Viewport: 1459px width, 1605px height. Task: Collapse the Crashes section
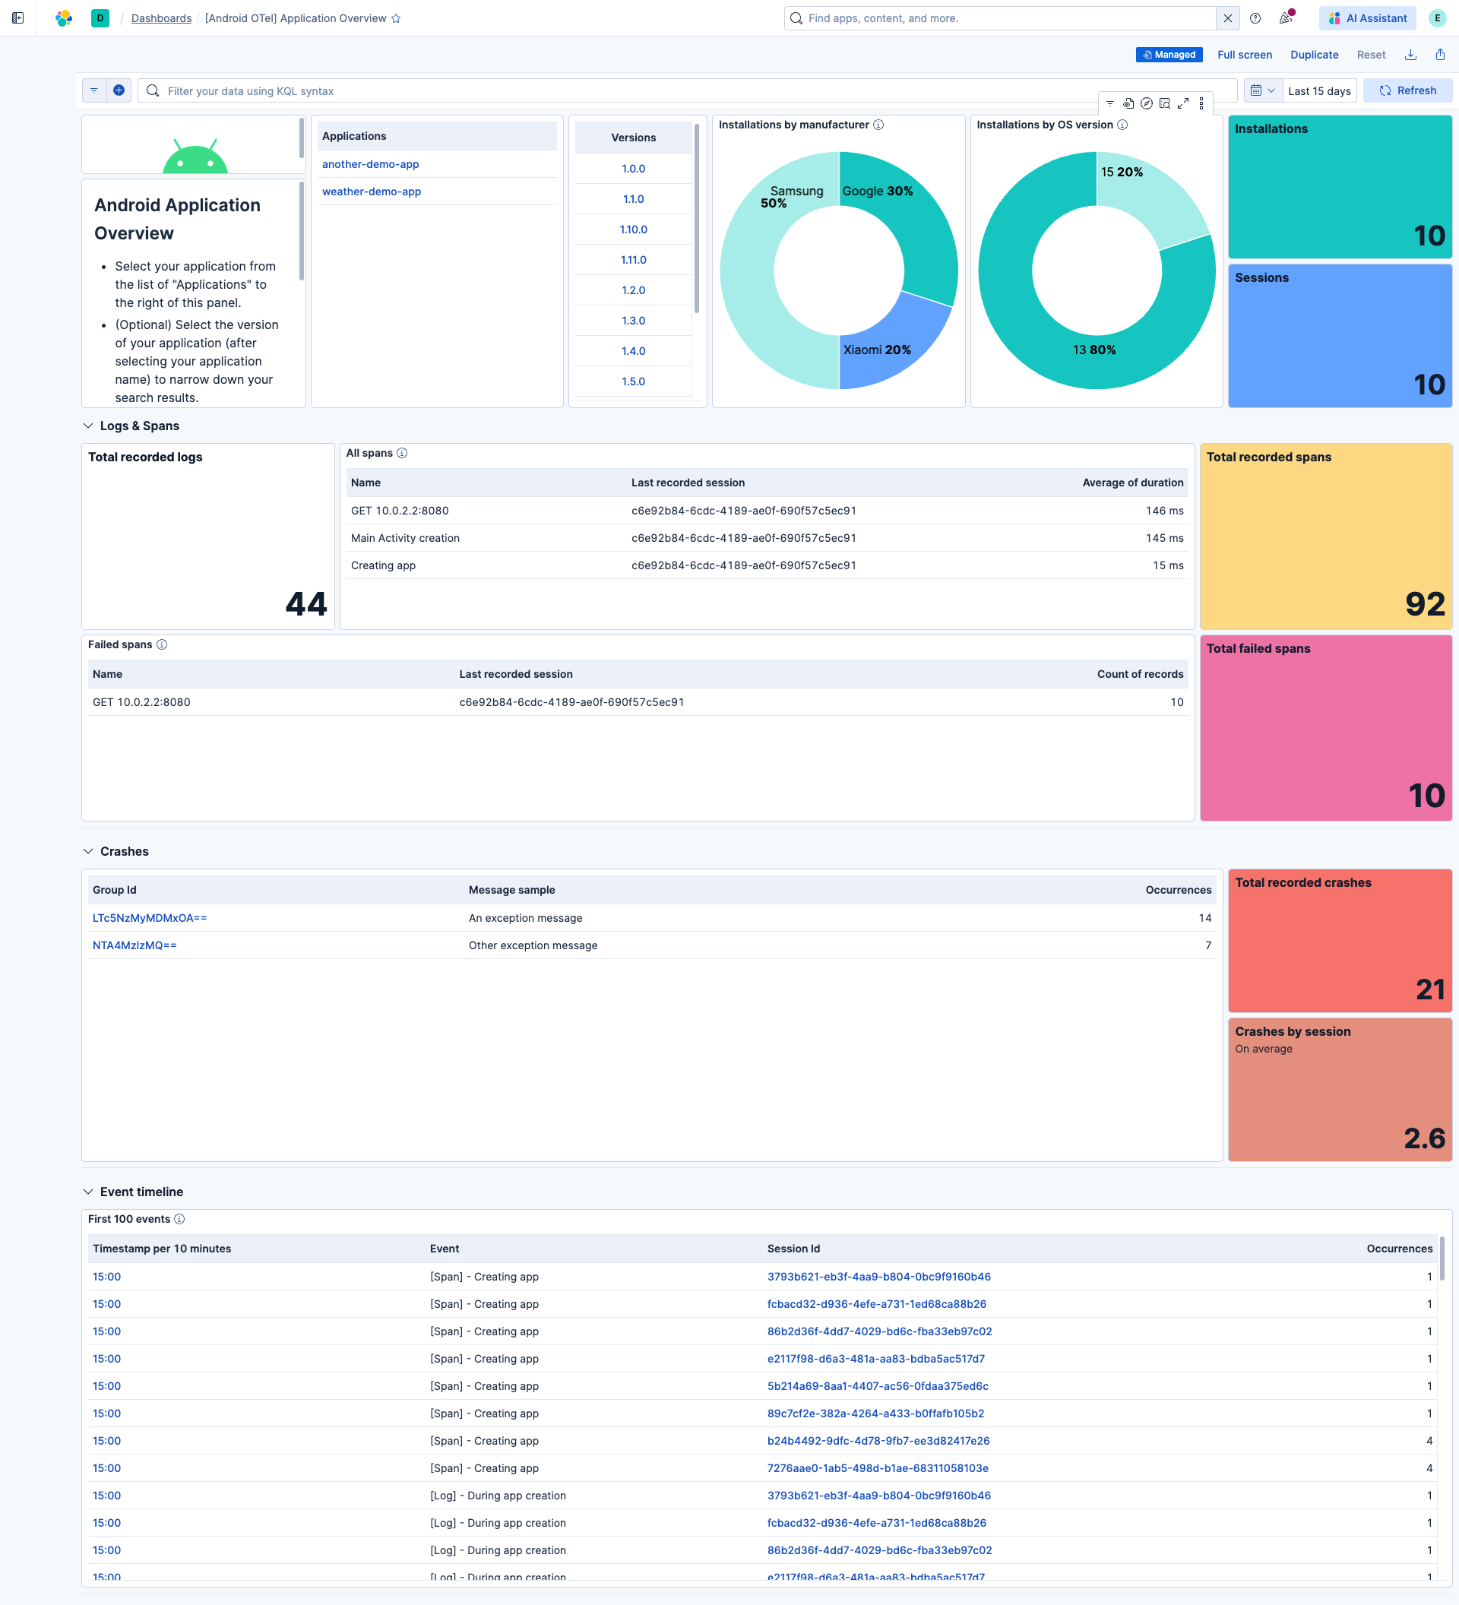coord(88,851)
